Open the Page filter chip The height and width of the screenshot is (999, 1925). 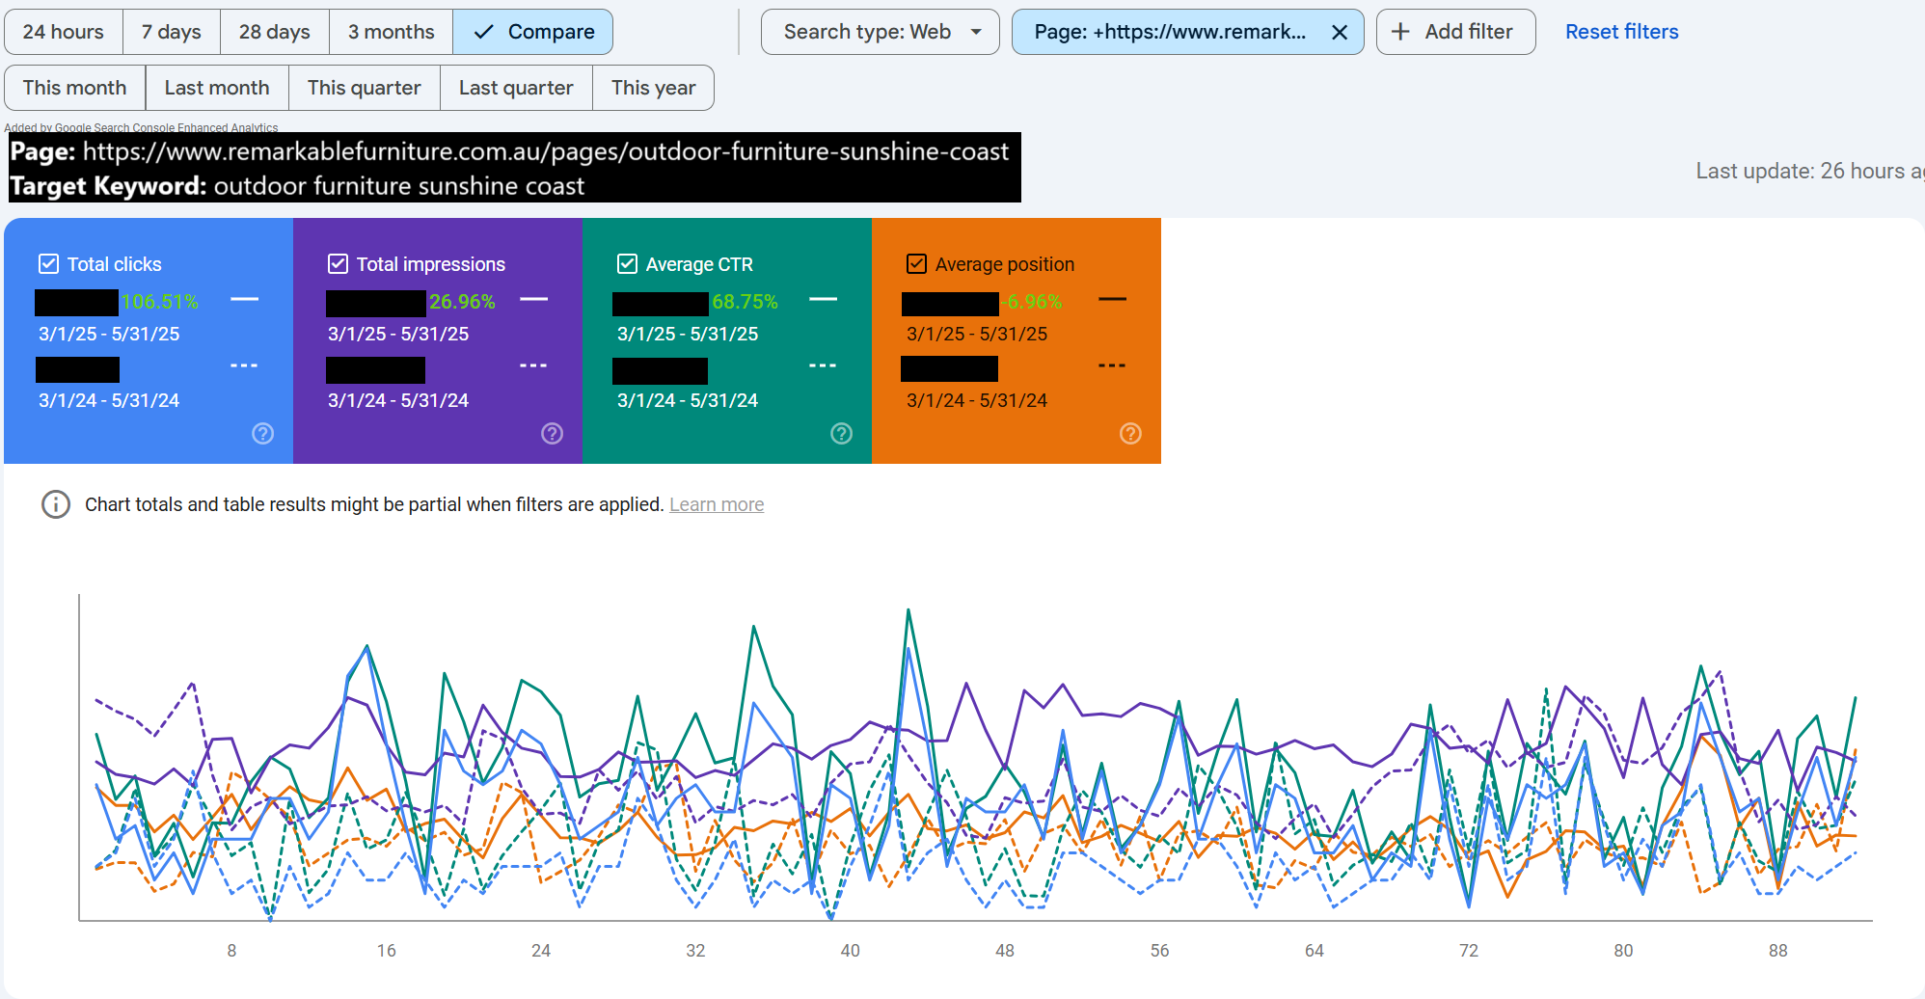1169,32
